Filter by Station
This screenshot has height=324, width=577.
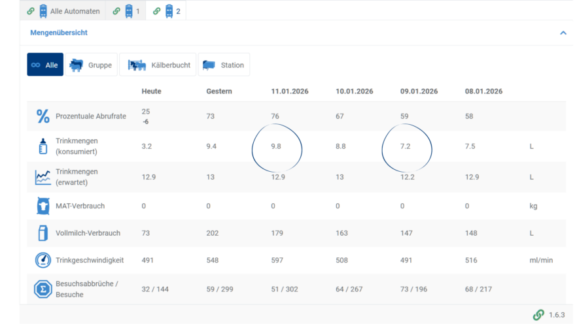pyautogui.click(x=224, y=65)
